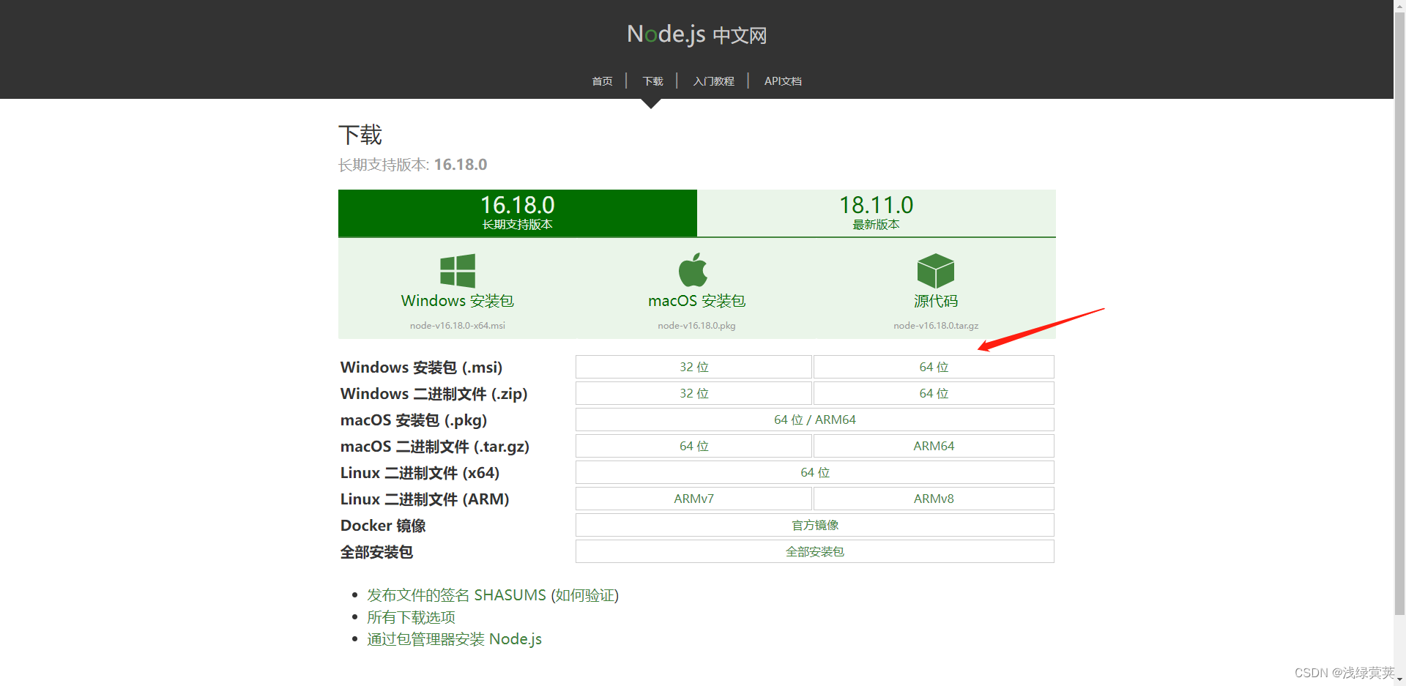This screenshot has width=1406, height=686.
Task: Click the Docker 镜像 row label
Action: click(x=383, y=526)
